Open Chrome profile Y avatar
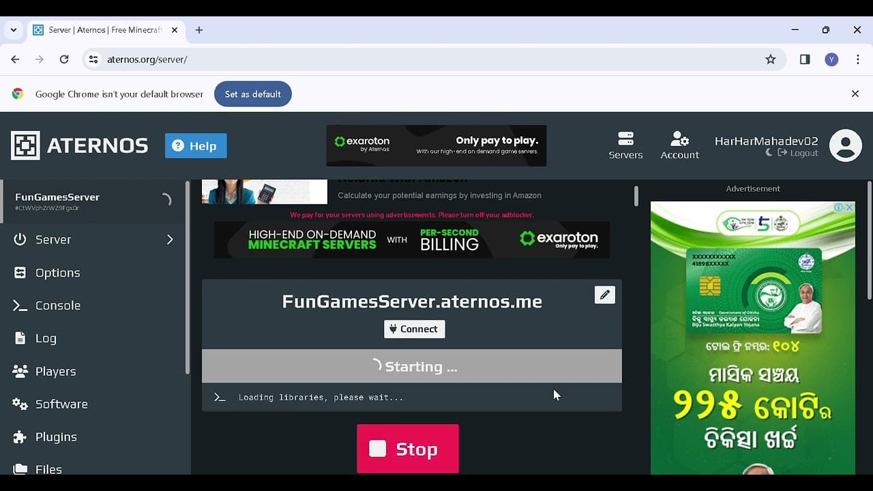 pyautogui.click(x=831, y=59)
